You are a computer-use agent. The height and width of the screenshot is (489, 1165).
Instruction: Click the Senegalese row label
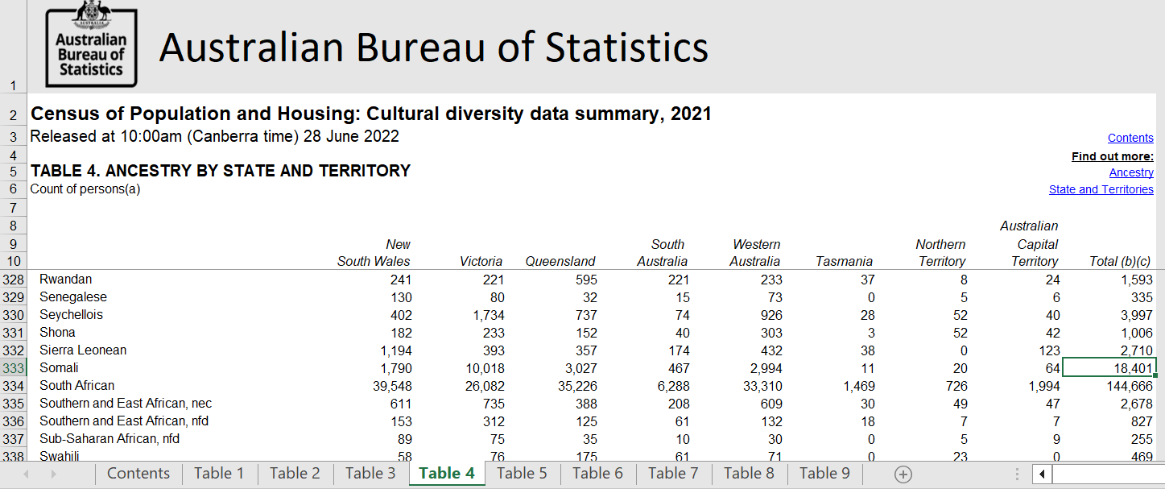(x=73, y=297)
